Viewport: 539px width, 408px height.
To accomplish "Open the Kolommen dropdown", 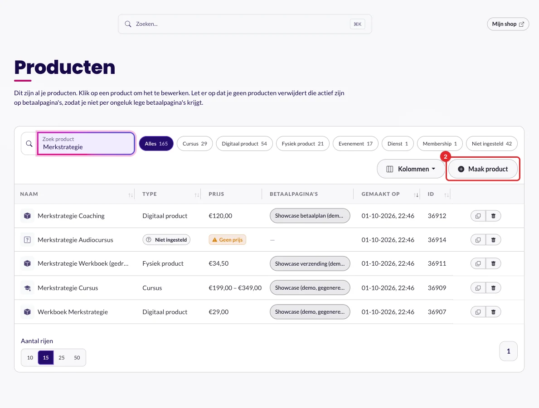I will point(411,169).
